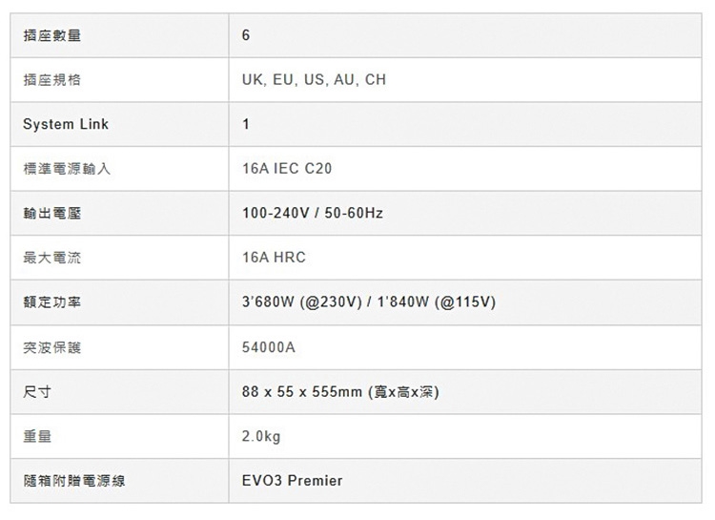Select the 2.0kg weight value
This screenshot has width=715, height=520.
tap(261, 436)
